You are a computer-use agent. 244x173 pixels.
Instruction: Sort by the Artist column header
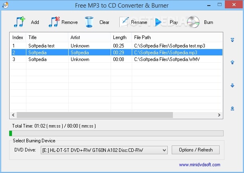[89, 37]
